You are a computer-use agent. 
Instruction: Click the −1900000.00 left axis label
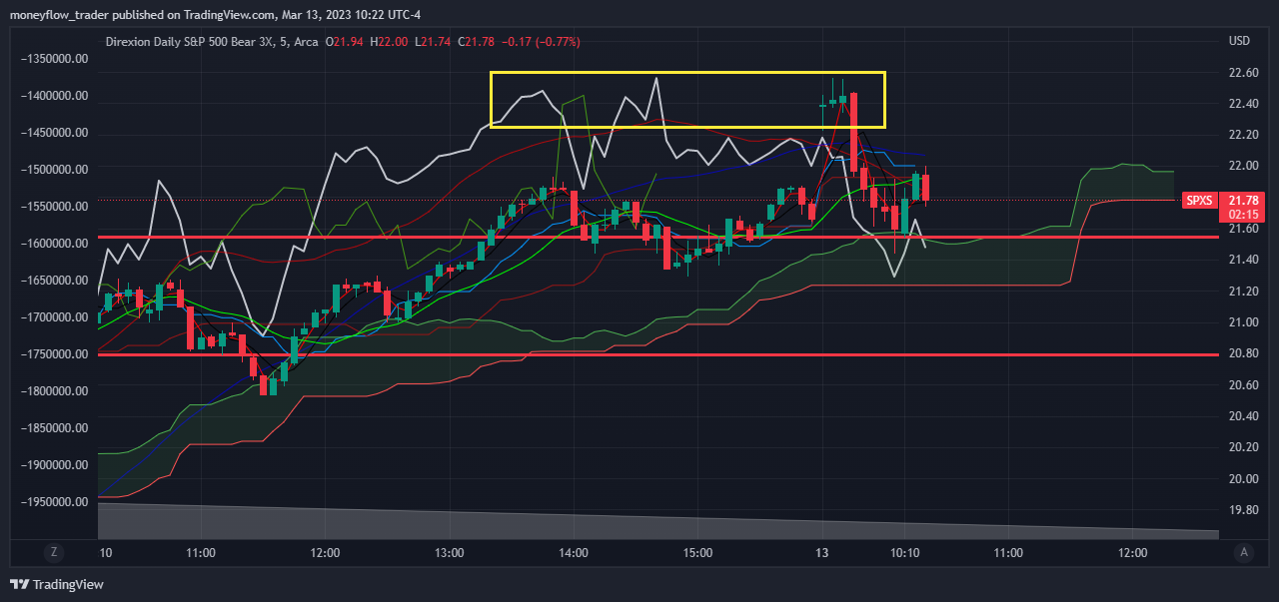tap(55, 465)
